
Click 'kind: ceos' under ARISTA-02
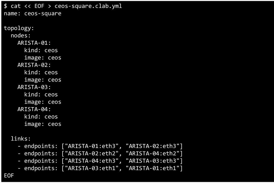point(41,72)
